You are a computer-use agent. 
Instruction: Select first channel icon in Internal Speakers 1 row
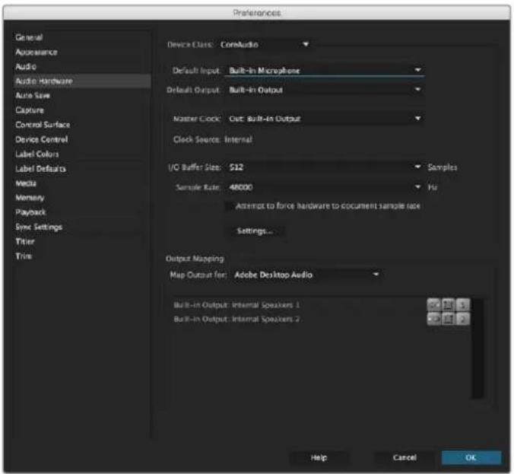click(433, 305)
